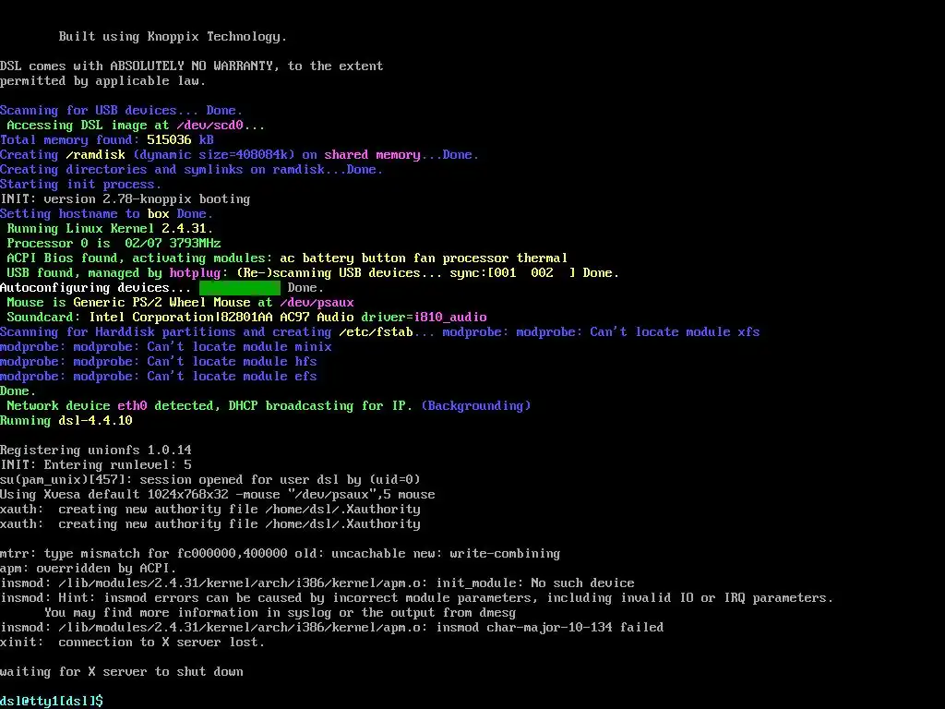Click 'Running dsl-4.4.10' line
945x709 pixels.
pos(66,421)
